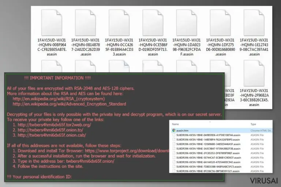Click file label '1FAY15UD-WX31-HQMN-2F96B2A3' text
281x187 pixels.
tap(254, 98)
